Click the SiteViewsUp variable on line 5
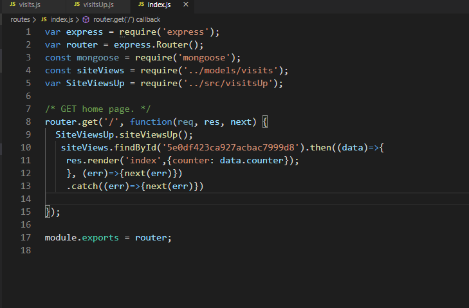469x308 pixels. (95, 84)
